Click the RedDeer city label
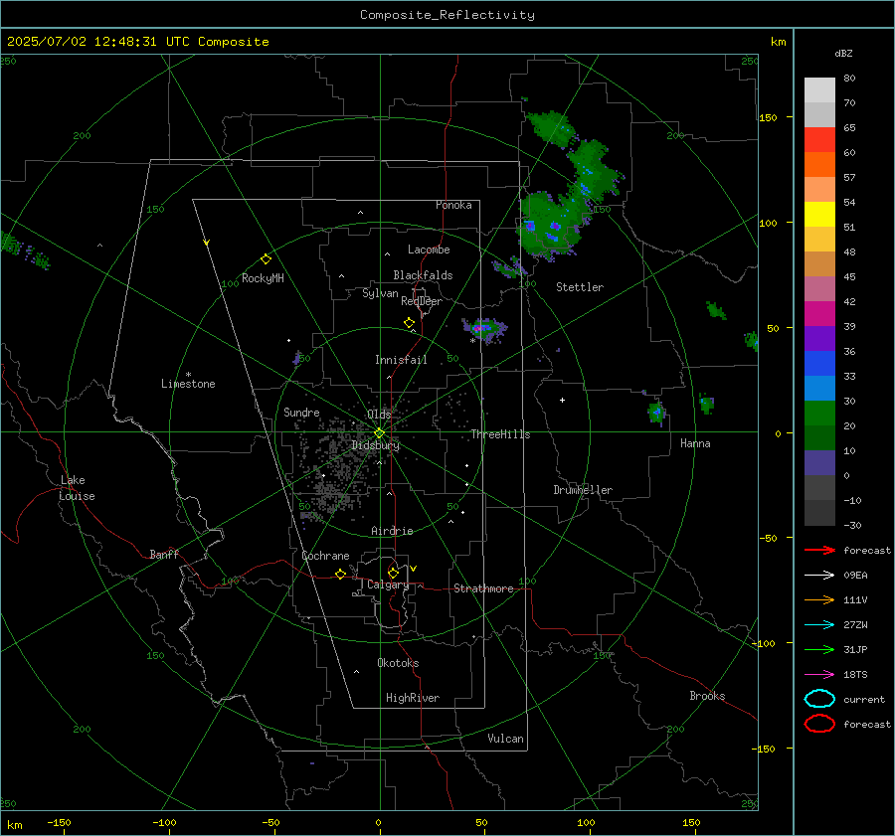The height and width of the screenshot is (836, 895). click(422, 301)
